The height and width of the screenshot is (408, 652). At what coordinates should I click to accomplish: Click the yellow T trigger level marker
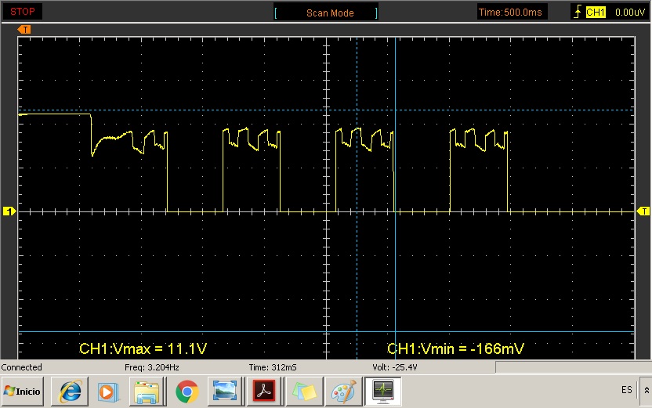644,211
